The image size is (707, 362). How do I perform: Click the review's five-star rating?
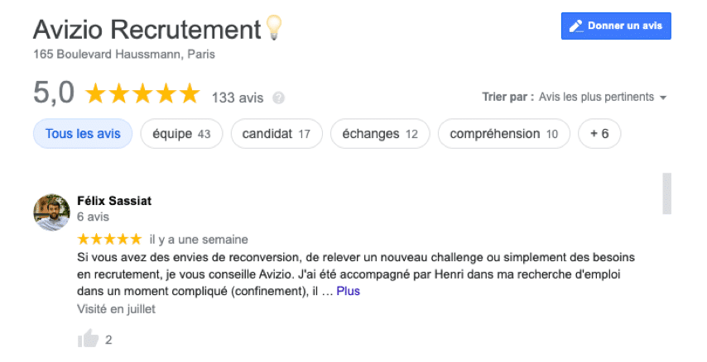click(x=109, y=239)
